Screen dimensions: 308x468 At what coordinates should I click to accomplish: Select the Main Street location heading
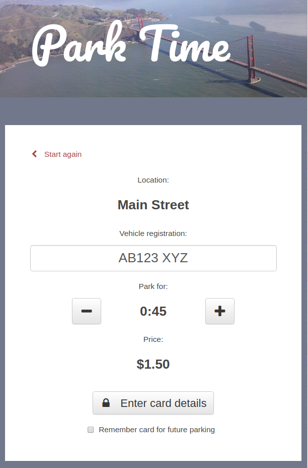click(x=153, y=205)
